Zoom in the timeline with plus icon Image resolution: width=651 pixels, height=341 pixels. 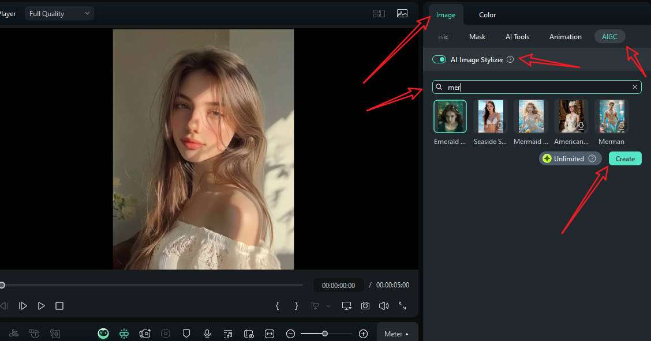tap(363, 334)
